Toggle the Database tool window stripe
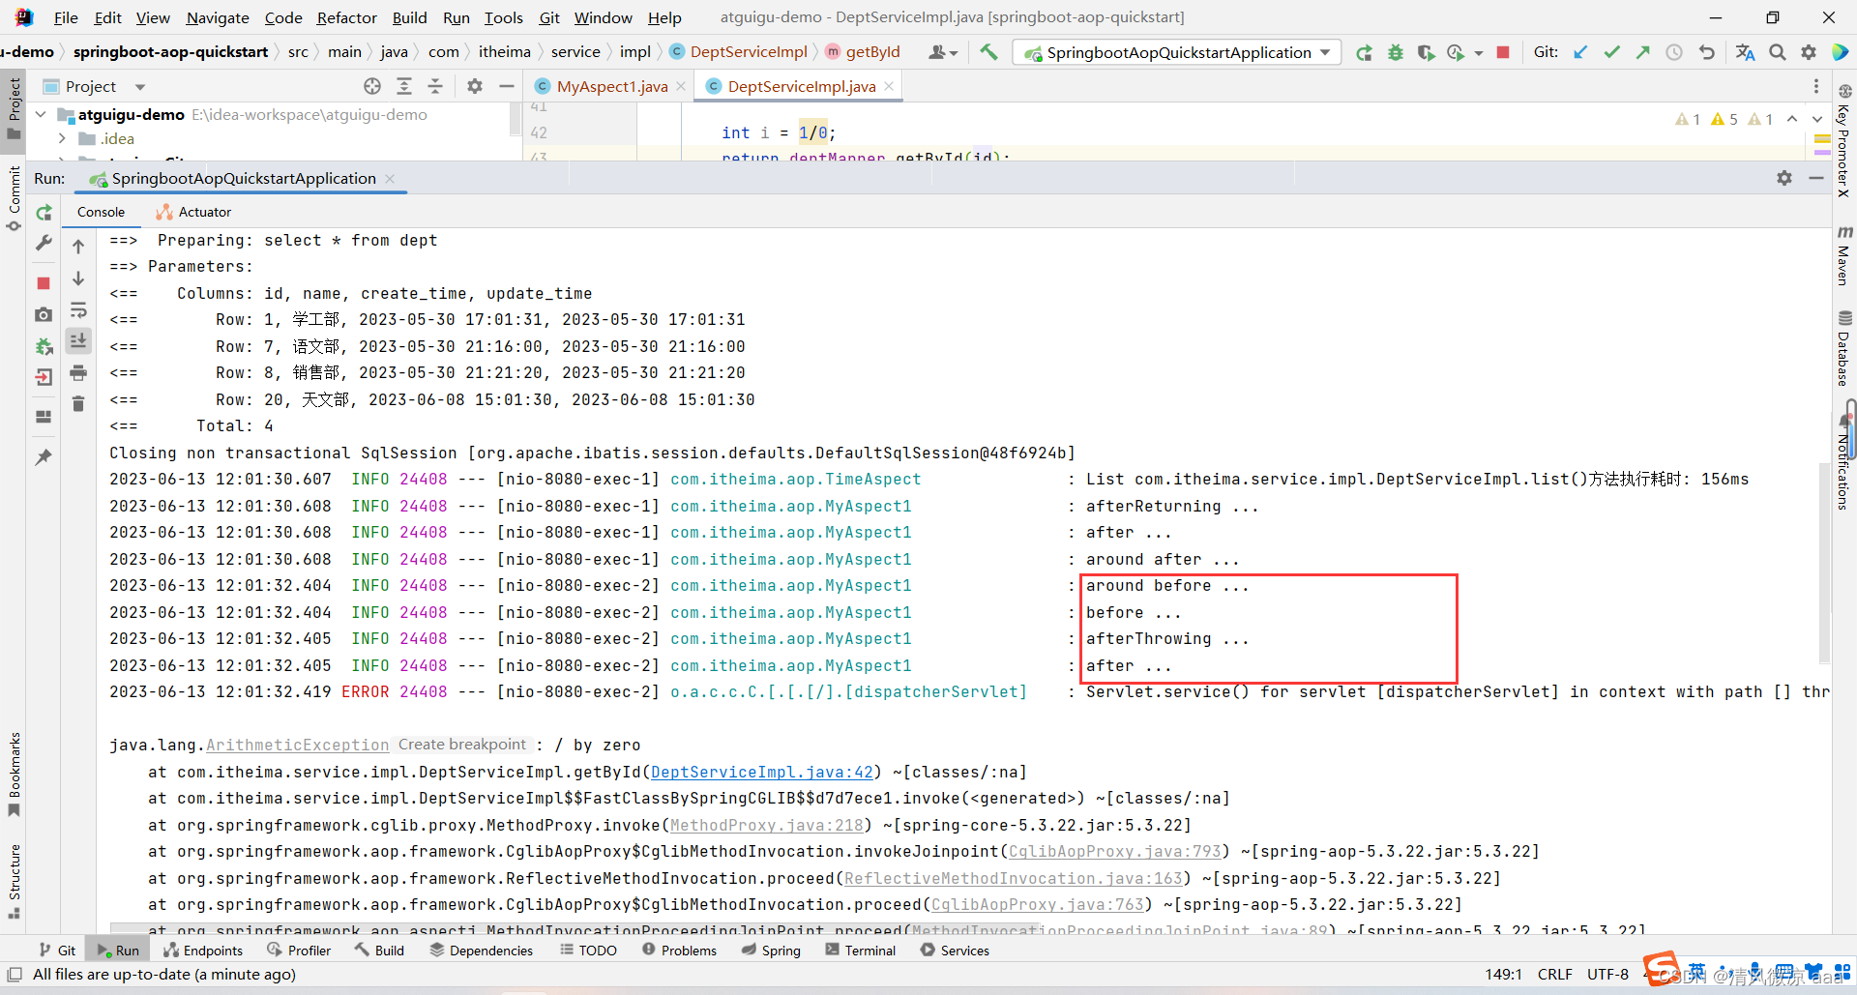The width and height of the screenshot is (1857, 995). (x=1844, y=348)
